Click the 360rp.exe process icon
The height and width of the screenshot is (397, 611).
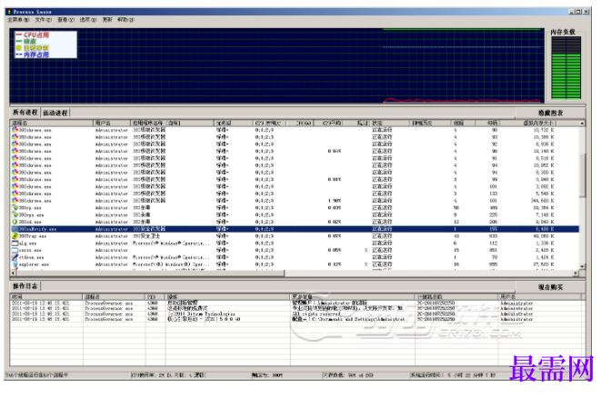[x=15, y=207]
